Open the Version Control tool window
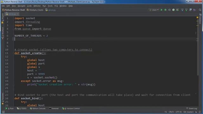The width and height of the screenshot is (203, 114). (71, 108)
